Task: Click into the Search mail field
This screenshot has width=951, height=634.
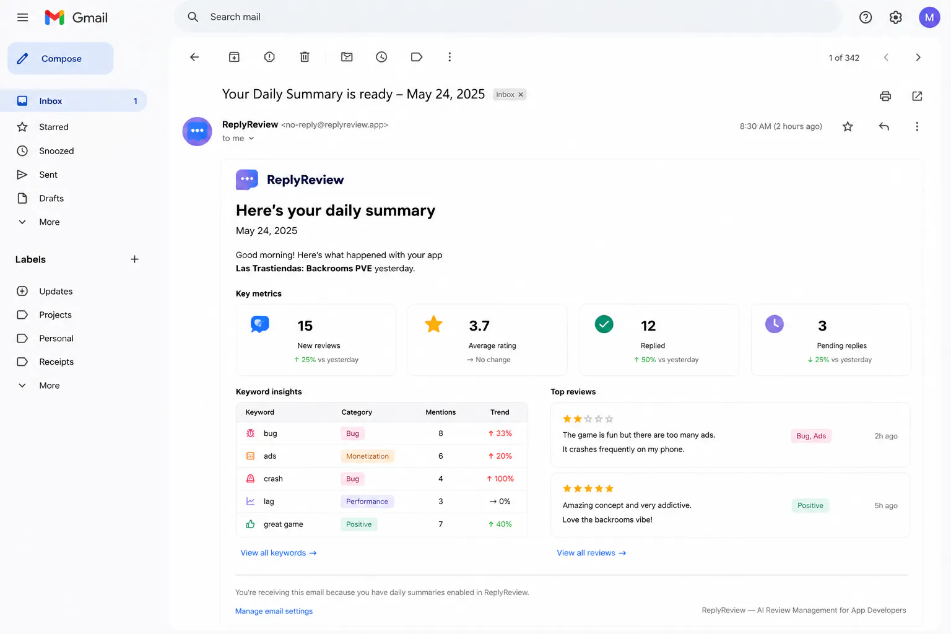Action: (x=508, y=17)
